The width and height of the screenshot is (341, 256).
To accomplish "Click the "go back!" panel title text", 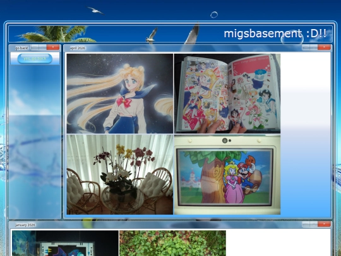I will click(21, 48).
